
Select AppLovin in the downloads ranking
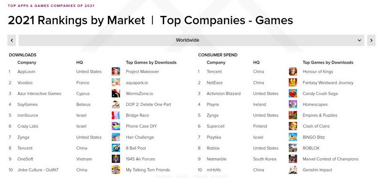coord(26,72)
